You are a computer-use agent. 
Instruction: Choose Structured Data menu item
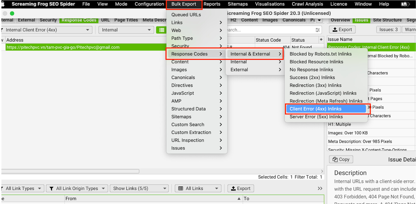[197, 109]
